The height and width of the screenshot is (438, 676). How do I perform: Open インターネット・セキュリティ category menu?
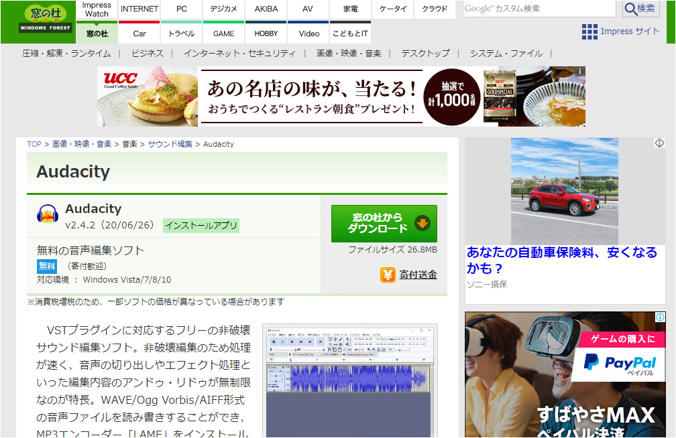point(239,54)
